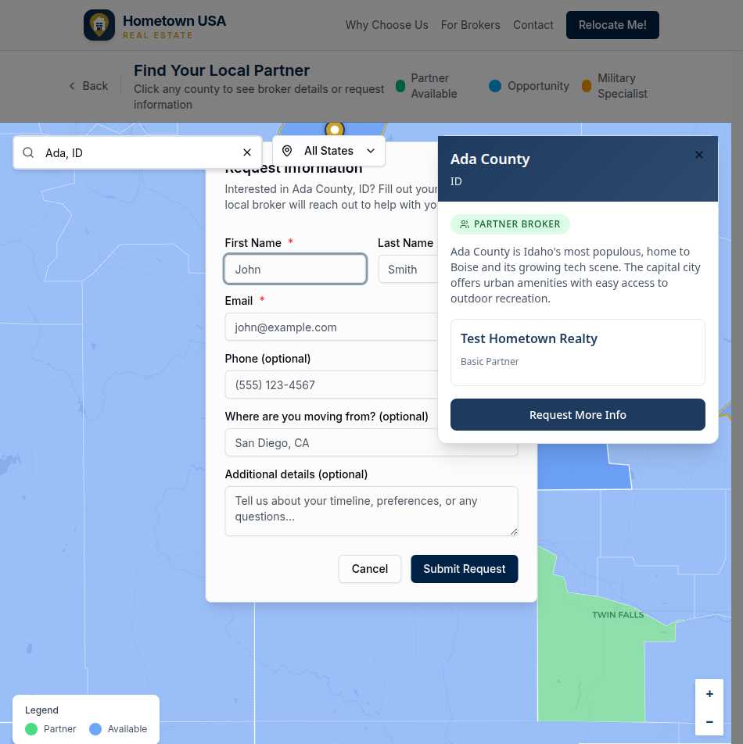
Task: Zoom out on the map
Action: pos(709,722)
